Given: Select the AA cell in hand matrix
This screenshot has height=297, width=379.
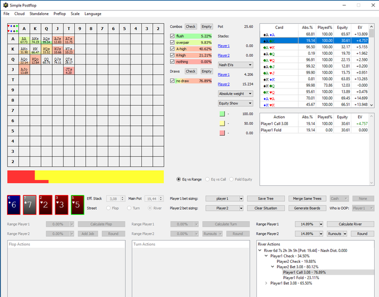Looking at the screenshot, I should [x=24, y=39].
